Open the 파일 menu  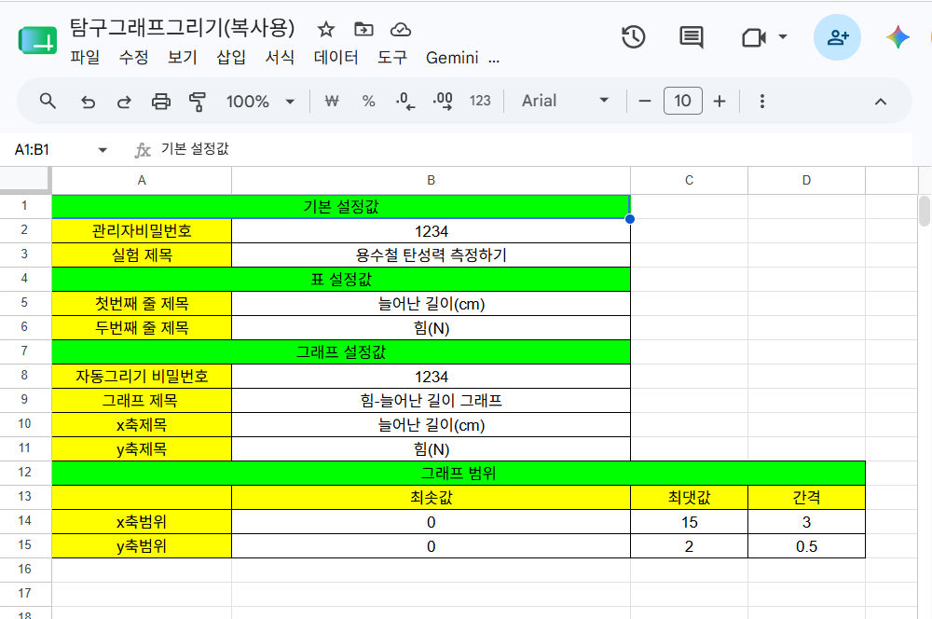(85, 57)
